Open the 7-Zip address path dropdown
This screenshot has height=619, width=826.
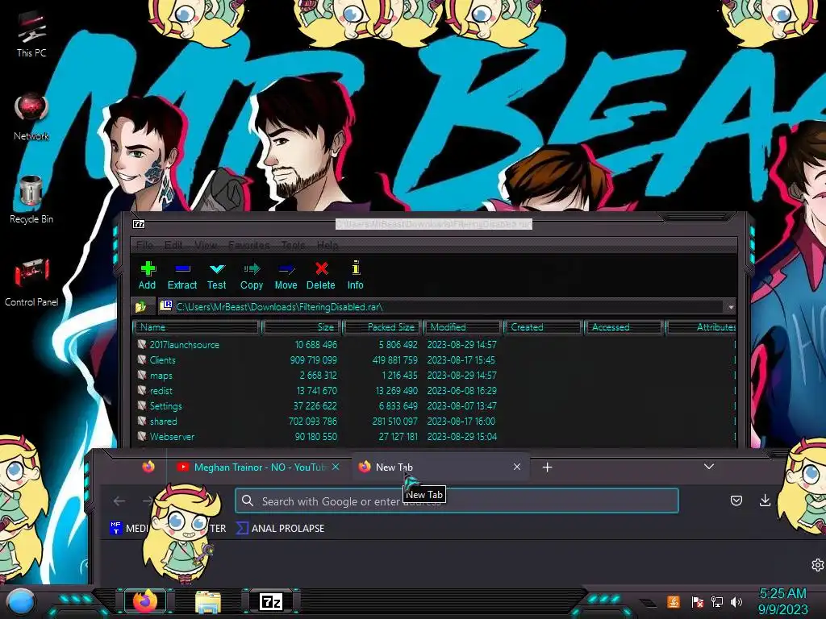(731, 307)
